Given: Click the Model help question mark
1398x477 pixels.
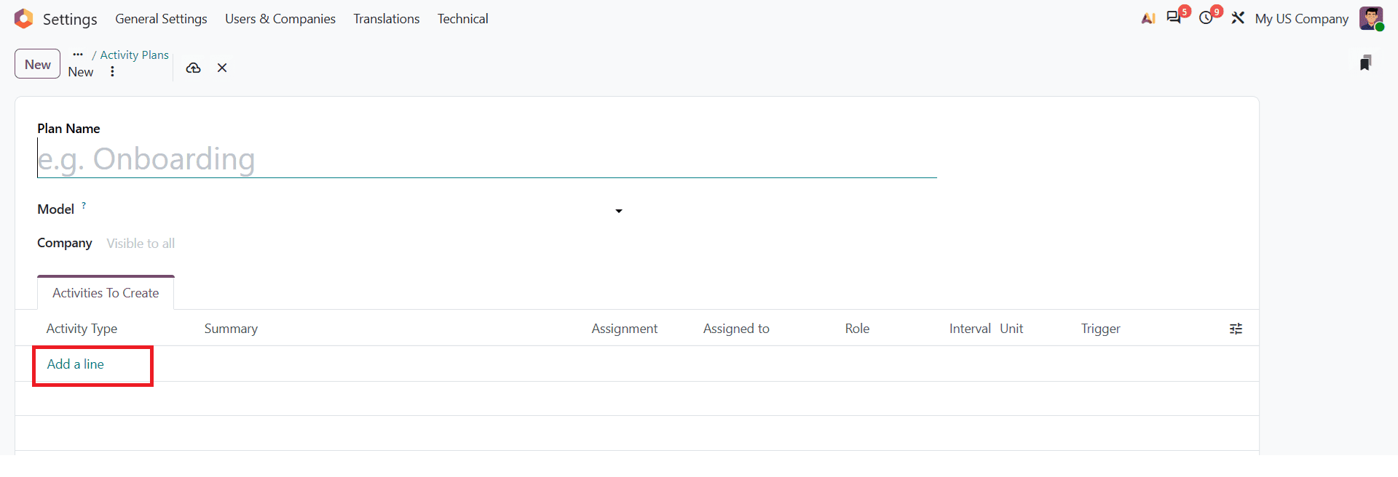Looking at the screenshot, I should (84, 206).
